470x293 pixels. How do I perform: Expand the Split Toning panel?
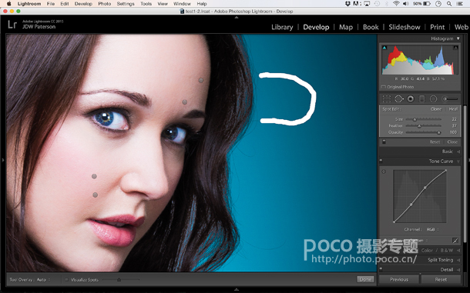pos(458,260)
